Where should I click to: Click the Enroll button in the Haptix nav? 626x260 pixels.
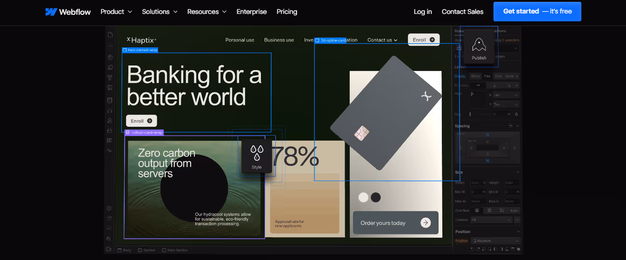click(x=424, y=40)
